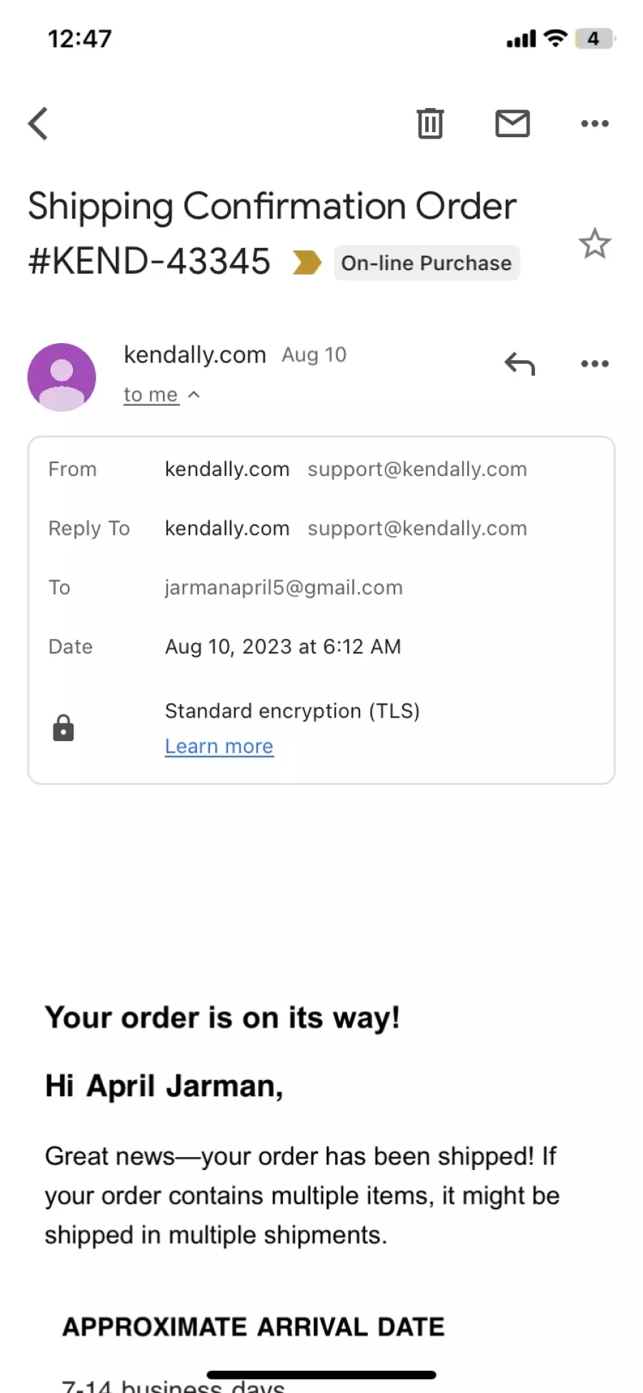Reply using the curved arrow icon
The height and width of the screenshot is (1393, 643).
(519, 364)
